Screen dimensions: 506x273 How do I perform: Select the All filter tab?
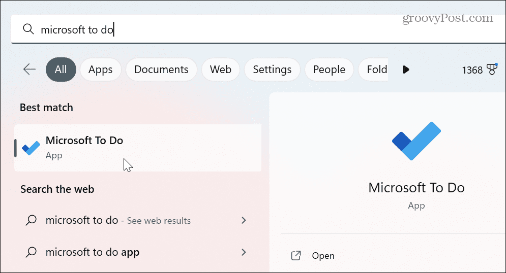(x=61, y=70)
